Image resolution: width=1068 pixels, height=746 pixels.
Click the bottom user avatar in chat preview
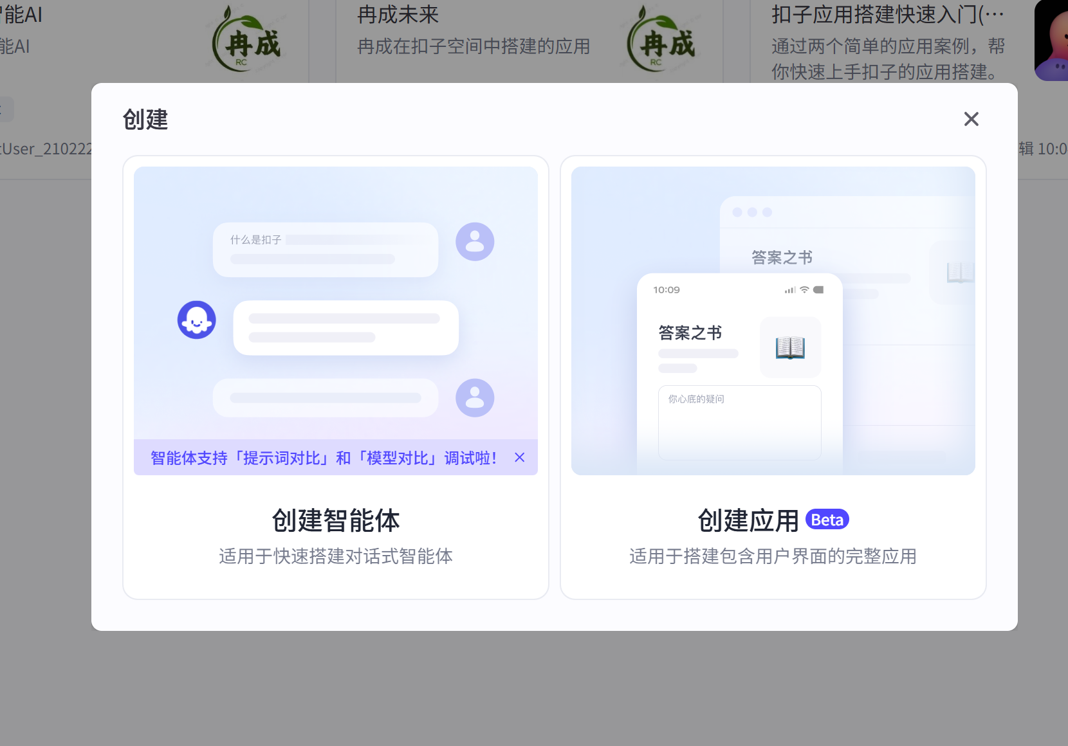pos(475,397)
